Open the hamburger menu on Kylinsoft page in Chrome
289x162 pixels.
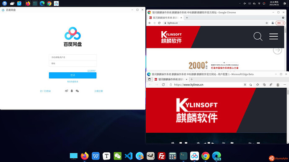click(274, 36)
